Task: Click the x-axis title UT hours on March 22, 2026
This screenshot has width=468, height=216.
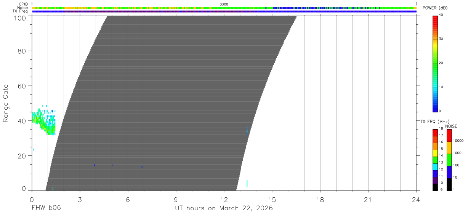Action: (x=224, y=208)
